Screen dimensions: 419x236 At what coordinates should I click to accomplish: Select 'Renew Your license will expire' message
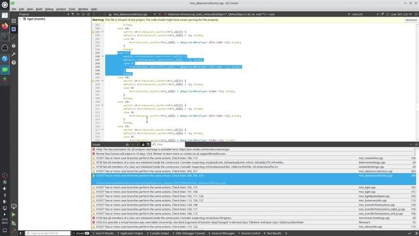tap(253, 154)
